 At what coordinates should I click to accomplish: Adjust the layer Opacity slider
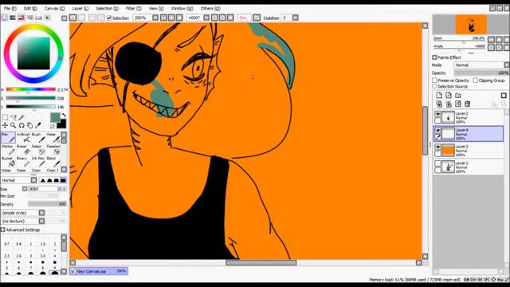click(481, 73)
